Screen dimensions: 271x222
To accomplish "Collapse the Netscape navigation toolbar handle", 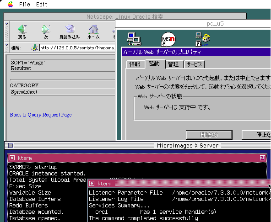I will coord(7,32).
